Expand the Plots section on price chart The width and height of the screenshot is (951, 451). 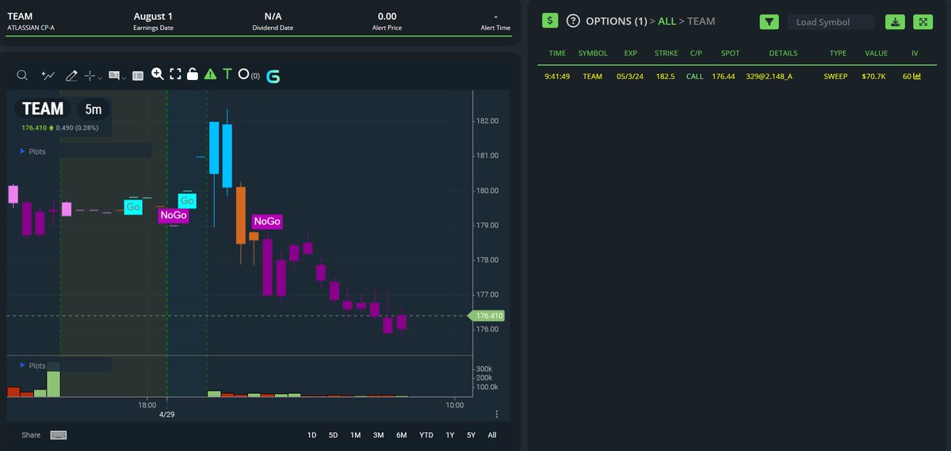coord(32,151)
